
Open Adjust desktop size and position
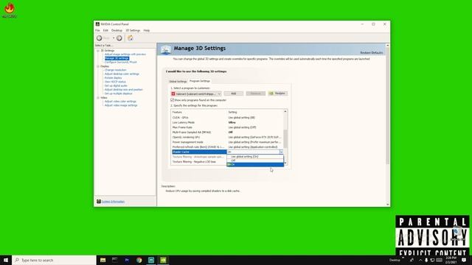pyautogui.click(x=123, y=90)
